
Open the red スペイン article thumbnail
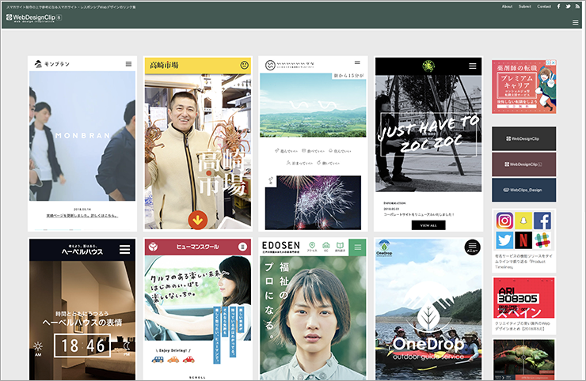click(x=524, y=297)
